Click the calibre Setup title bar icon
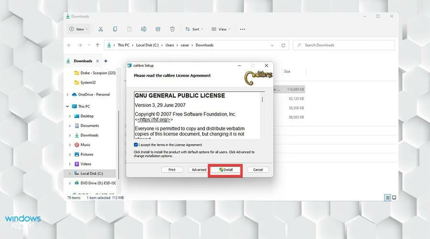Image resolution: width=430 pixels, height=239 pixels. point(129,65)
